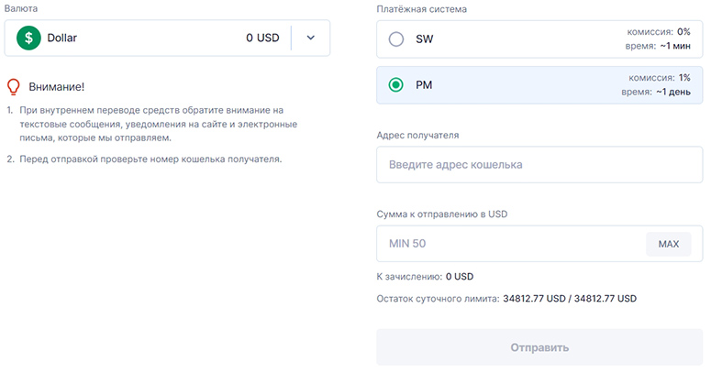711x374 pixels.
Task: Click the SW commission 0% text
Action: click(x=659, y=32)
